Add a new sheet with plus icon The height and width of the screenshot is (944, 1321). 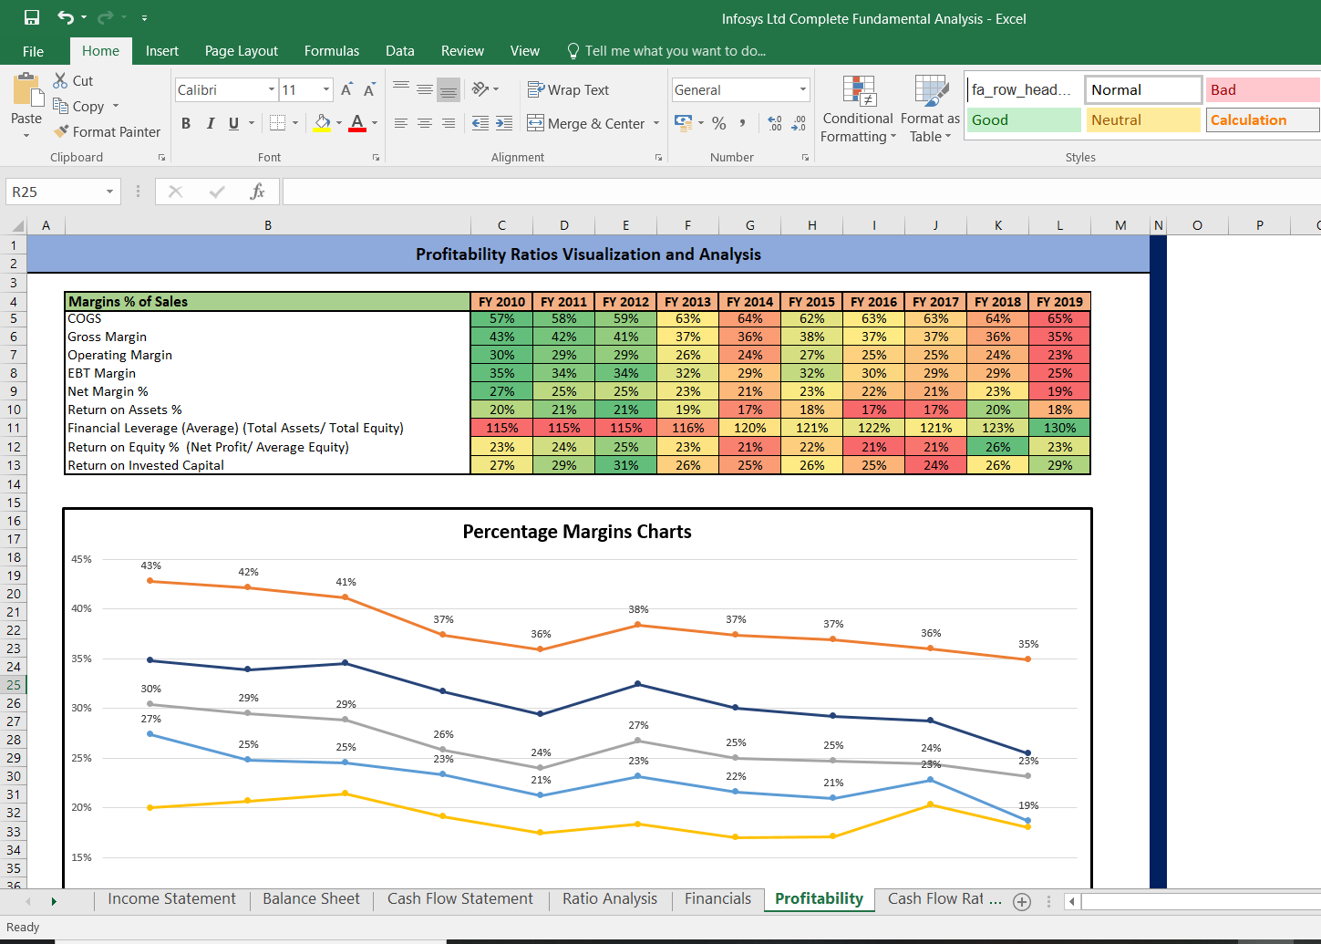pyautogui.click(x=1022, y=901)
